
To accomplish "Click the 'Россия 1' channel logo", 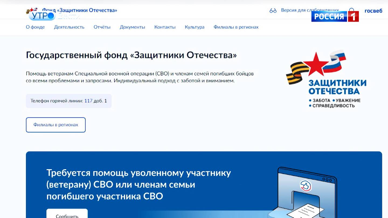I will (x=335, y=16).
